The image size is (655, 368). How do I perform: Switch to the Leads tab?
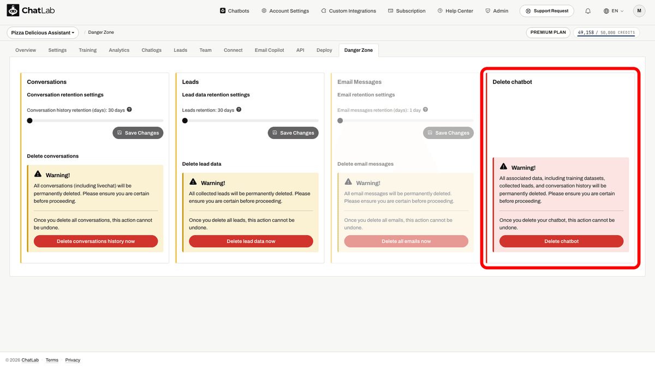(181, 50)
